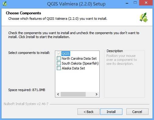Start the installation with Install

coord(111,112)
